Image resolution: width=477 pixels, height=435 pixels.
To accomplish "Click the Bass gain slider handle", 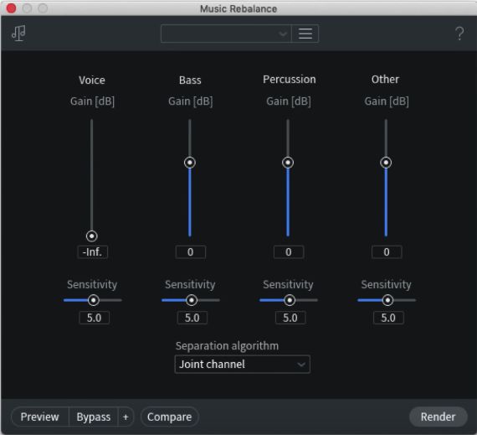I will [x=190, y=163].
